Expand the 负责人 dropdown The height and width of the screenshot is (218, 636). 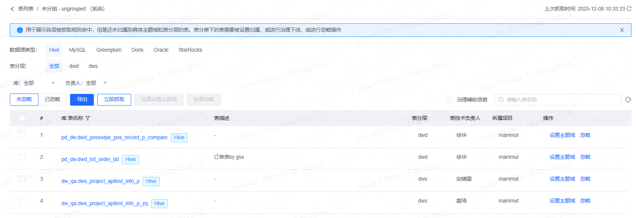[x=86, y=83]
